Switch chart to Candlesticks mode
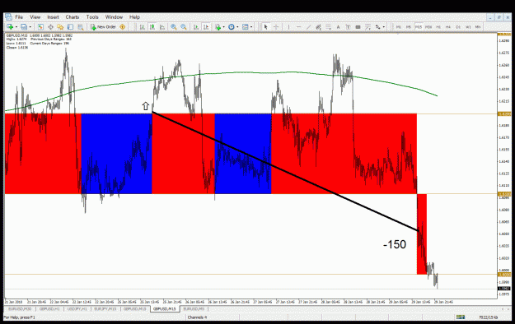This screenshot has width=515, height=324. coord(152,27)
